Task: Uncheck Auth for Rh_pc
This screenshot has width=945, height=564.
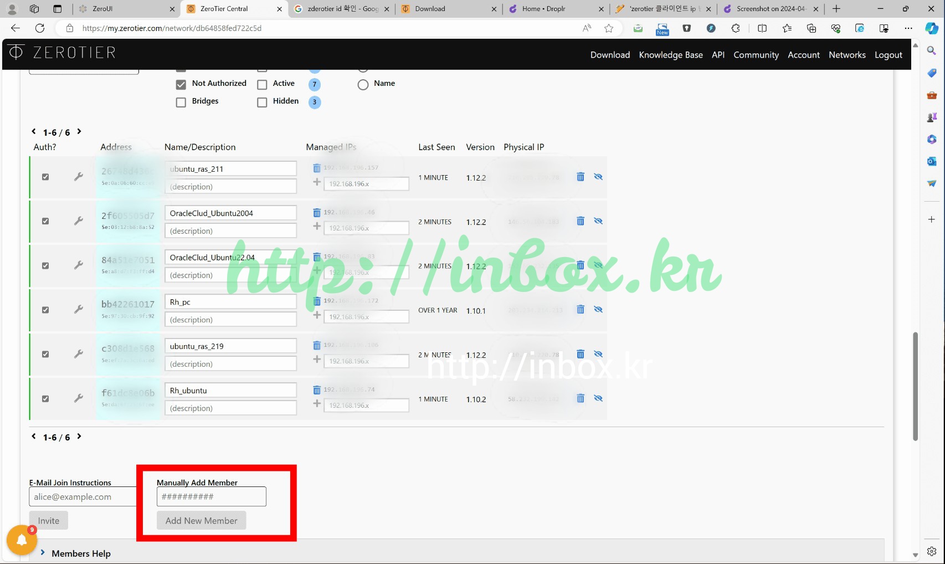Action: (x=45, y=310)
